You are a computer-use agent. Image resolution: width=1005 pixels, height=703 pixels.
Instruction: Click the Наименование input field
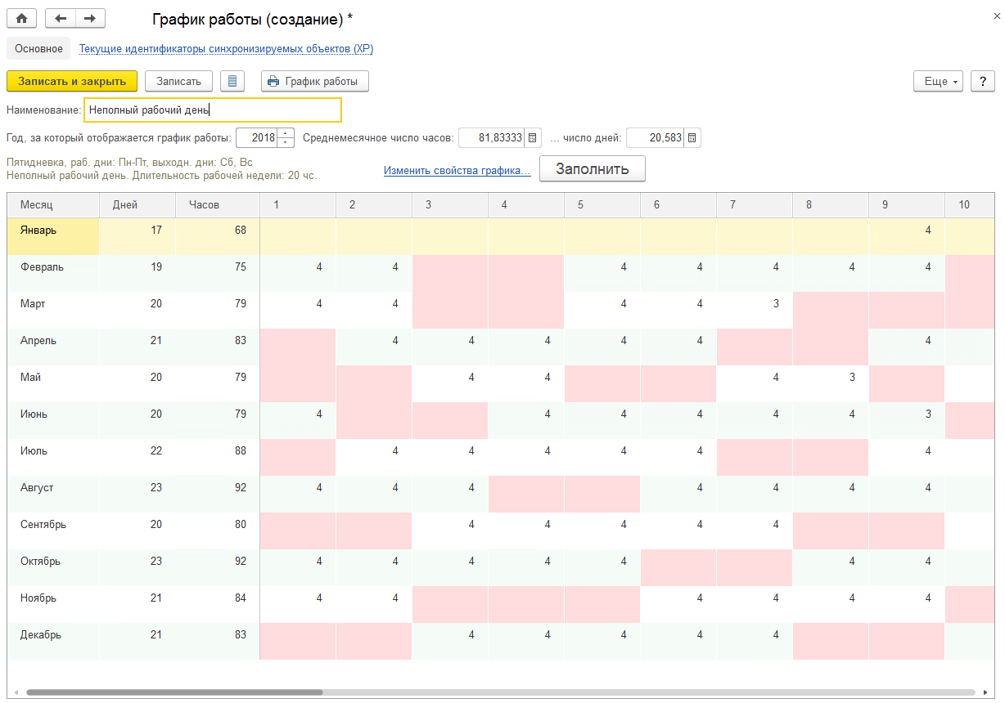tap(213, 110)
